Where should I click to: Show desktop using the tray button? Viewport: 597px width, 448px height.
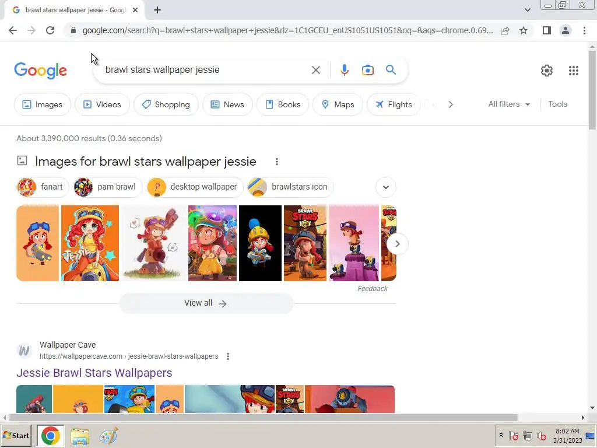(591, 436)
